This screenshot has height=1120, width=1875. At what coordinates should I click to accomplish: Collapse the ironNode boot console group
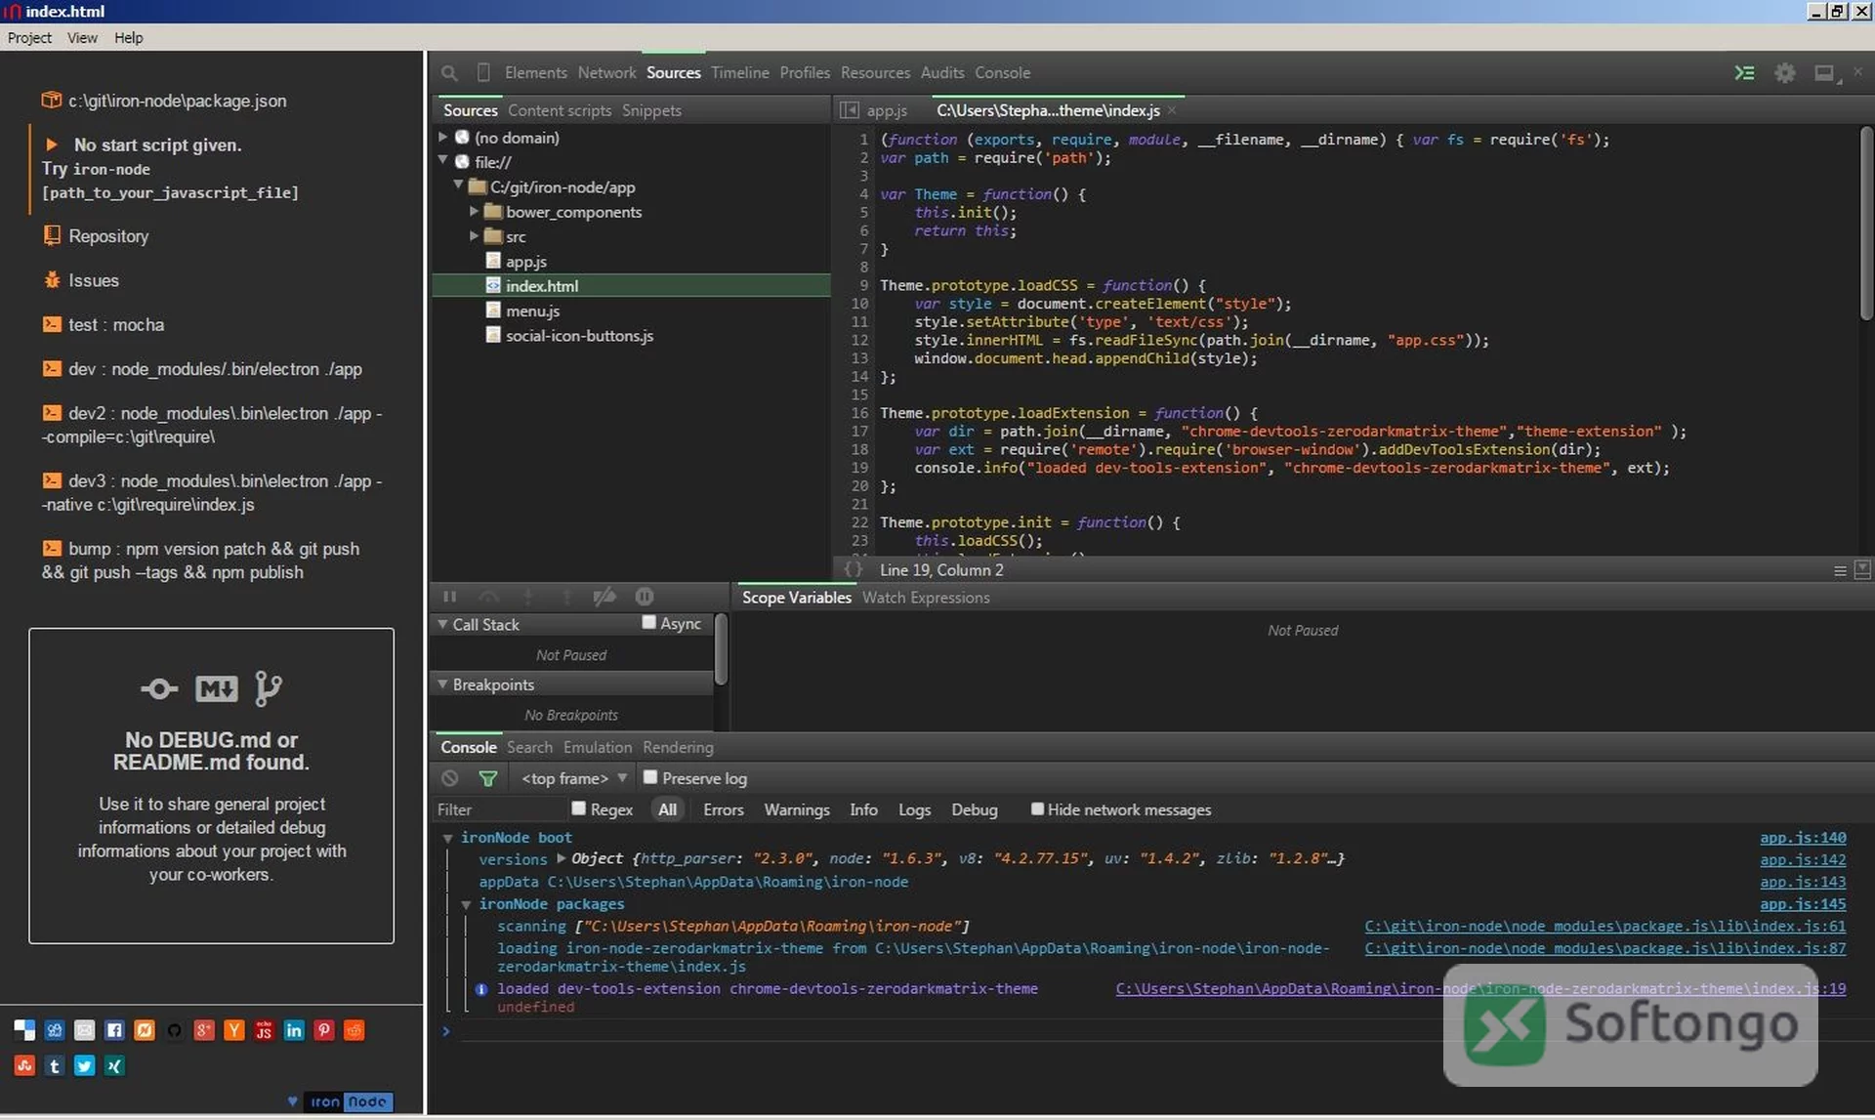448,838
